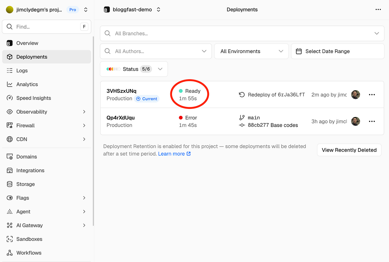Click the green Ready status dot
The image size is (389, 262).
tap(181, 91)
